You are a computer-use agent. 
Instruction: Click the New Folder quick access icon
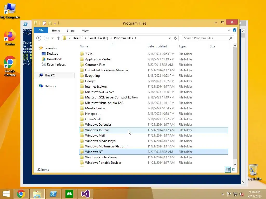click(50, 23)
